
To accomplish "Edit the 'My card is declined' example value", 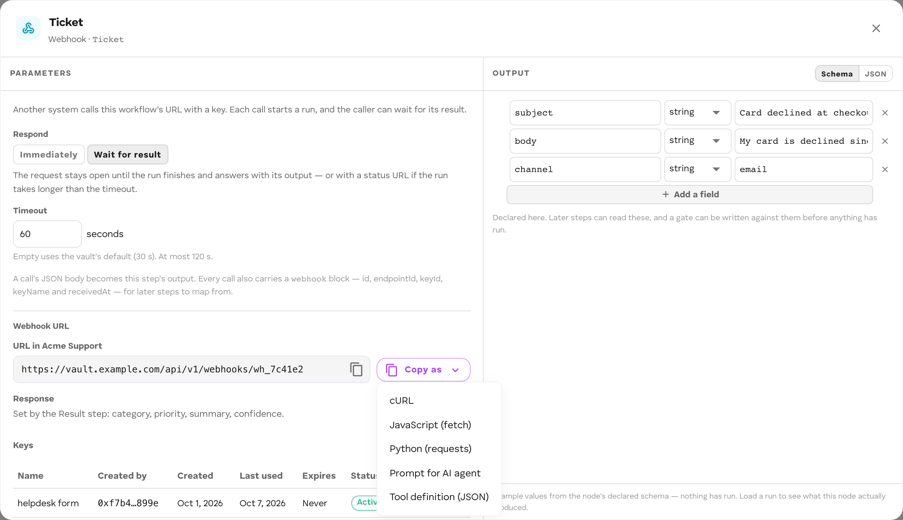I will click(x=804, y=141).
